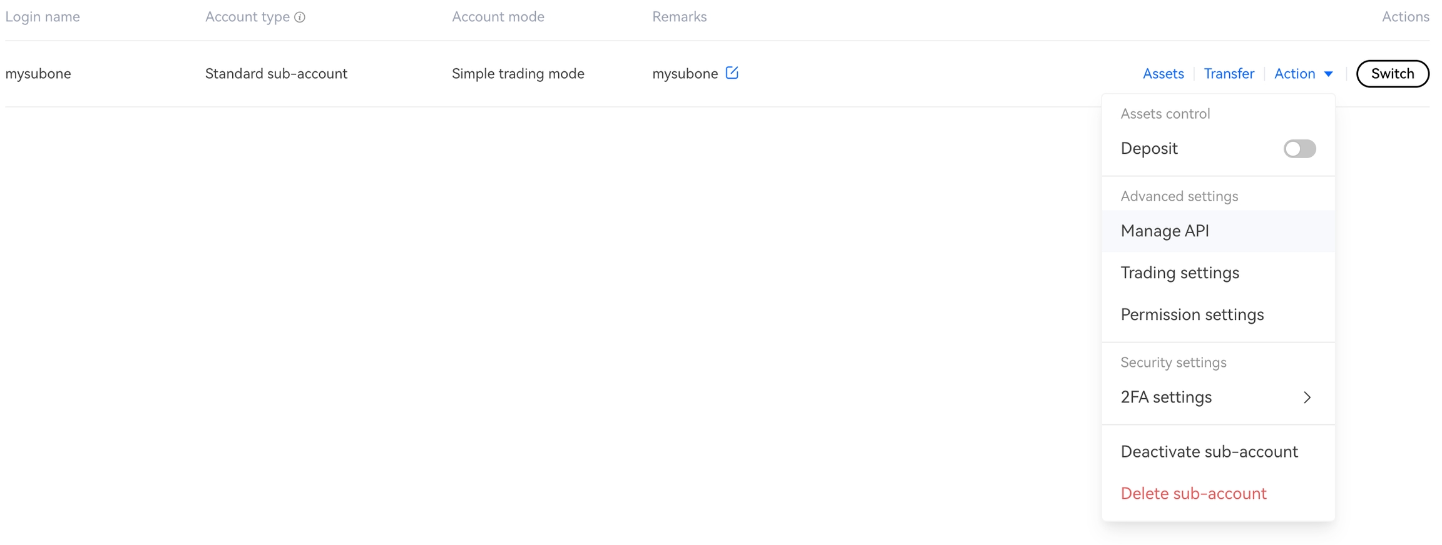The width and height of the screenshot is (1442, 545).
Task: Click the edit remark pencil icon
Action: point(732,73)
